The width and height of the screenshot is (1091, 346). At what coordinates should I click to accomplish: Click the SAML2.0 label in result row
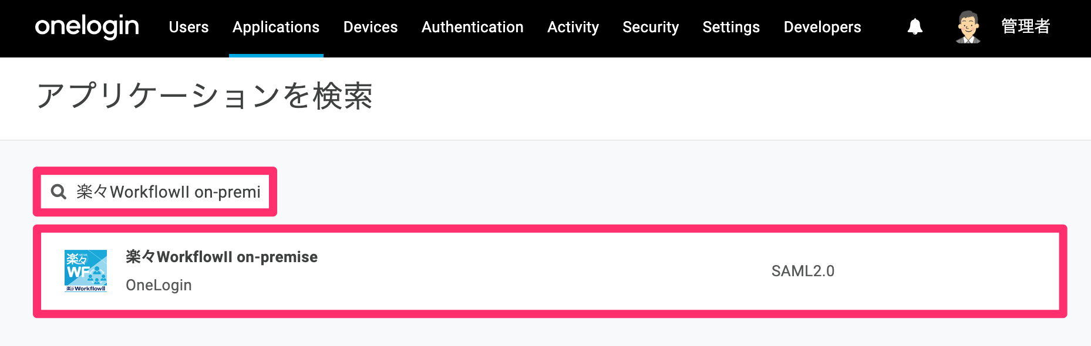pyautogui.click(x=803, y=271)
